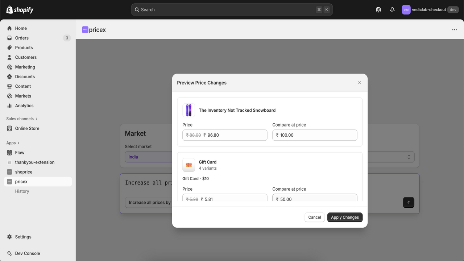Screen dimensions: 464x261
Task: Expand the Sales channels section
Action: [x=22, y=119]
